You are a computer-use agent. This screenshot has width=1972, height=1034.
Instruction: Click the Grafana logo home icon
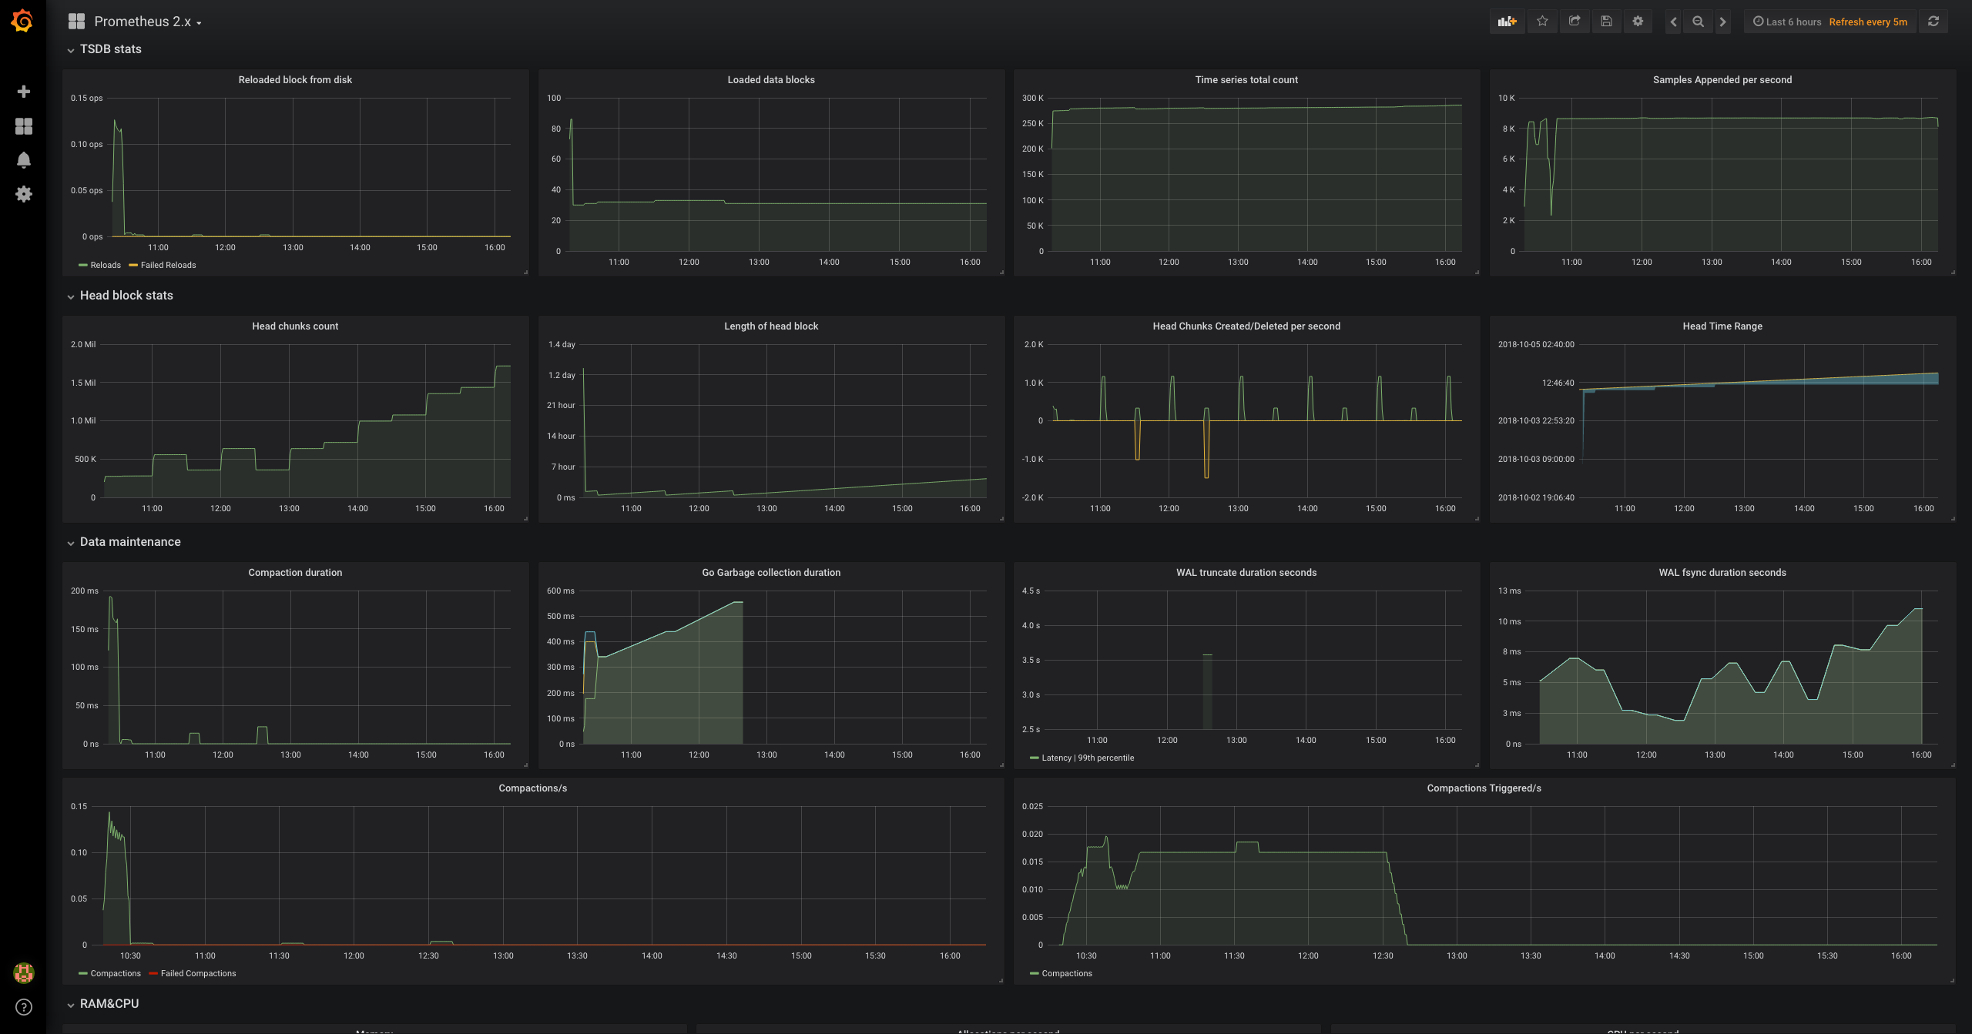click(x=22, y=21)
